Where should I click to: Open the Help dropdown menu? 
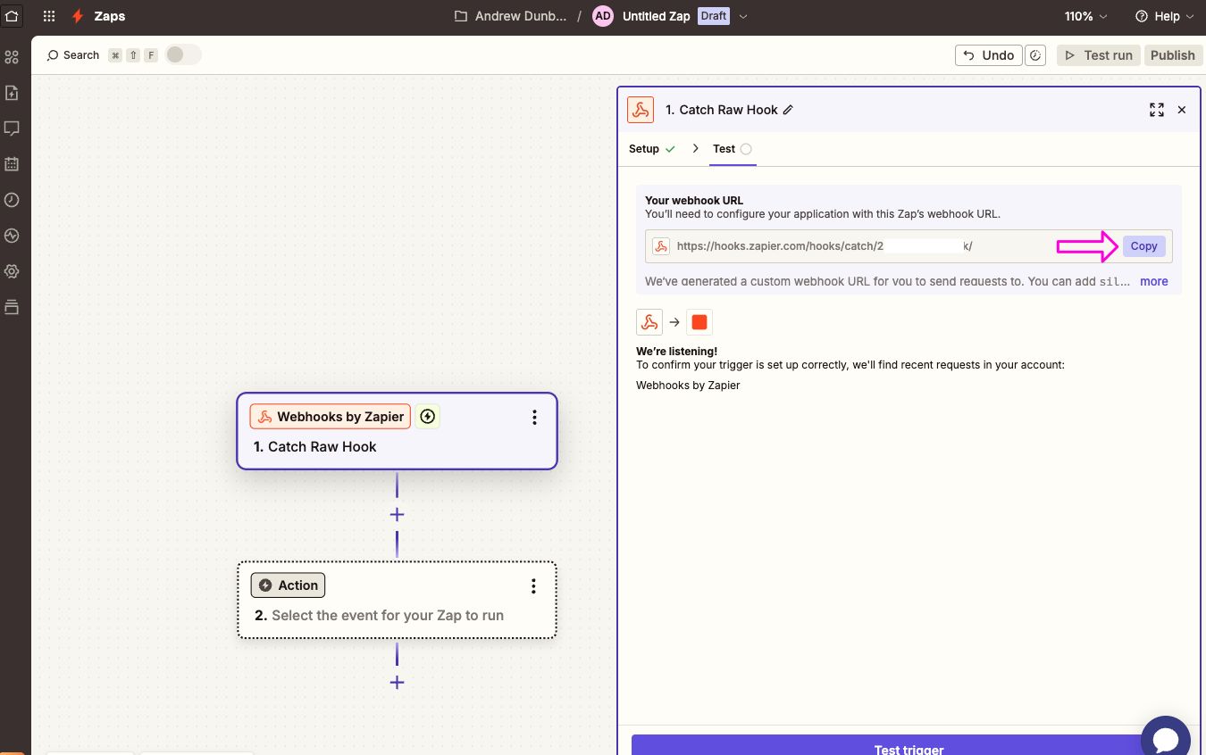tap(1164, 16)
